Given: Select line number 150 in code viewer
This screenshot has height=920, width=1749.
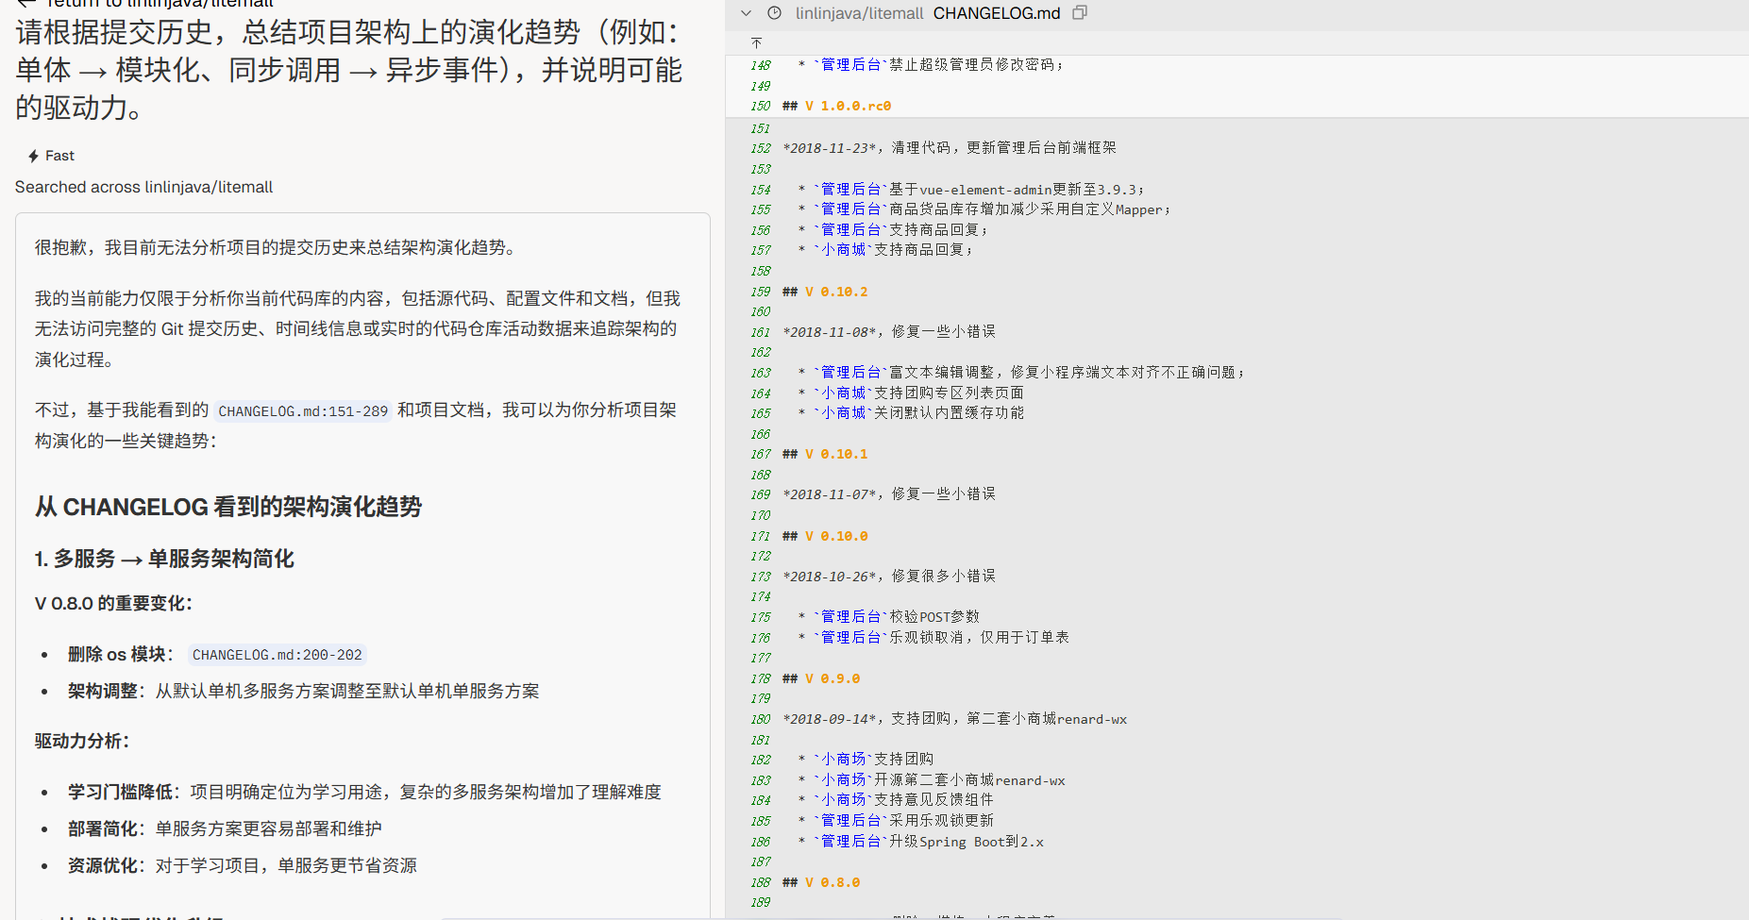Looking at the screenshot, I should coord(761,106).
